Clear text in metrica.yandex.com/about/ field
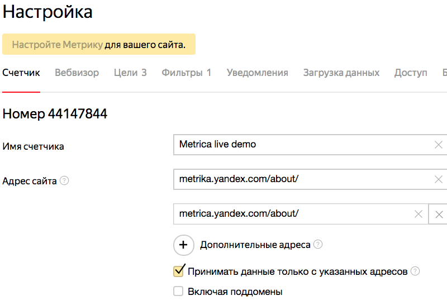Image resolution: width=447 pixels, height=305 pixels. pos(418,214)
